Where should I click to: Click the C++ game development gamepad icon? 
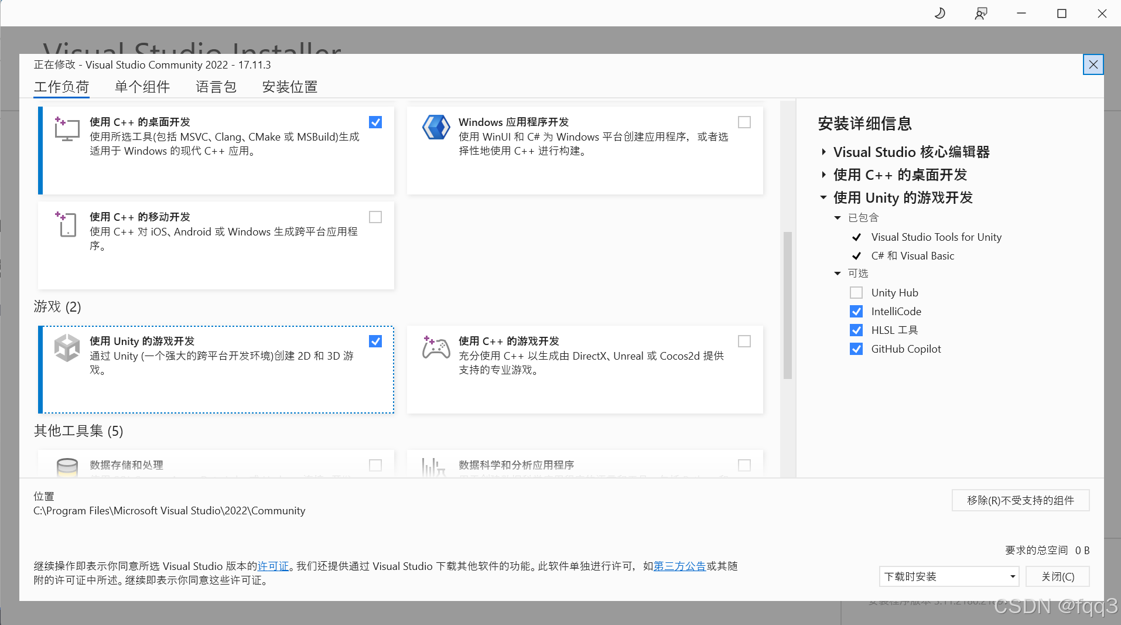coord(436,347)
